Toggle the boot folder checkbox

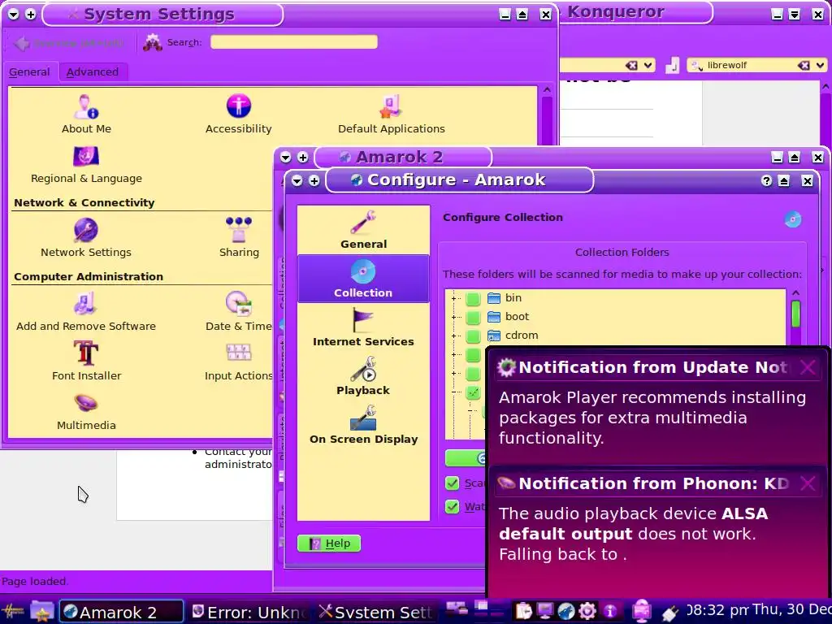(474, 317)
